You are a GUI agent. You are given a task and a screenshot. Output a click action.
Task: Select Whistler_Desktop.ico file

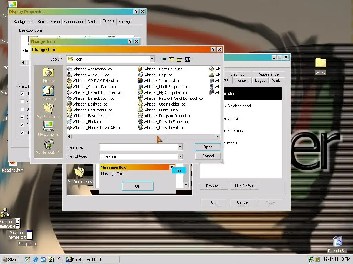(x=87, y=104)
